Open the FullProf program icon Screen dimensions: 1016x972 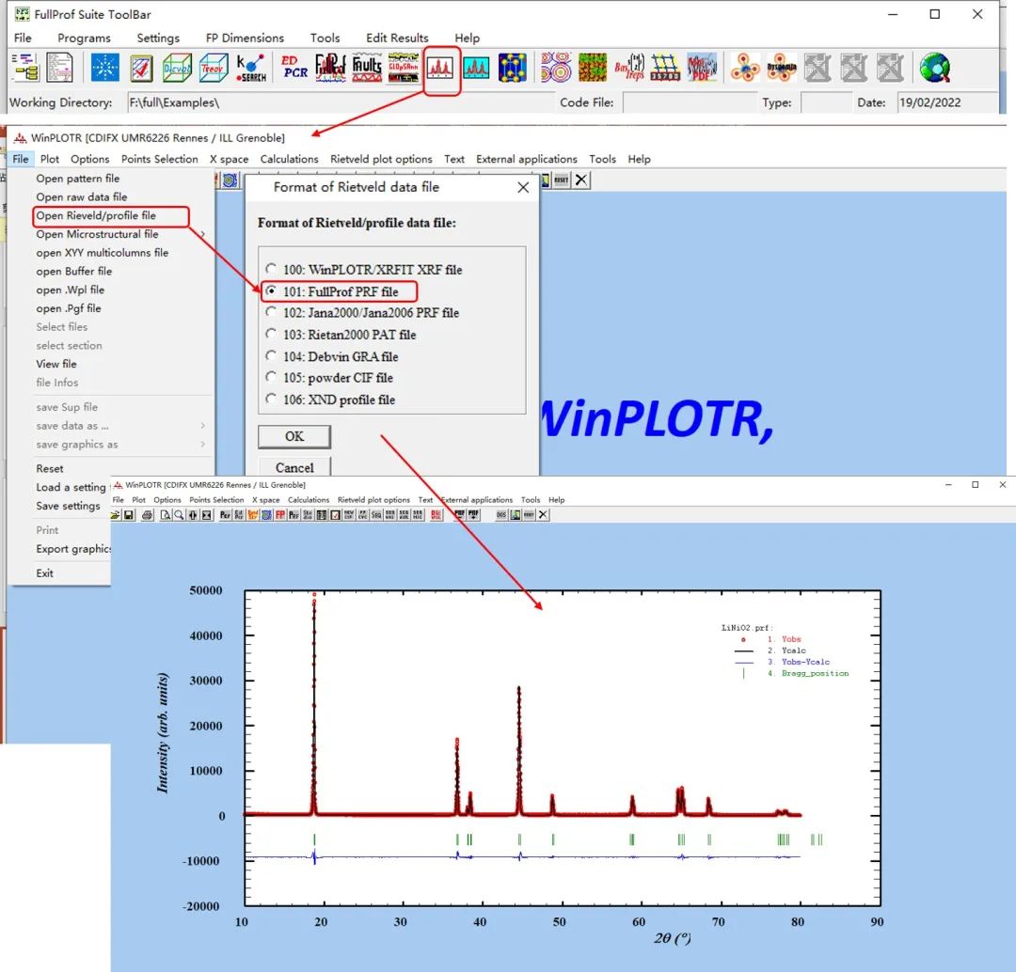330,68
